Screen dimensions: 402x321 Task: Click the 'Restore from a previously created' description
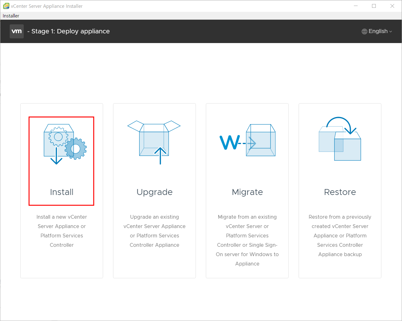pos(340,236)
